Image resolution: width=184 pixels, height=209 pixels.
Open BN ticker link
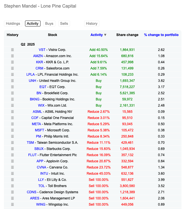pyautogui.click(x=39, y=93)
